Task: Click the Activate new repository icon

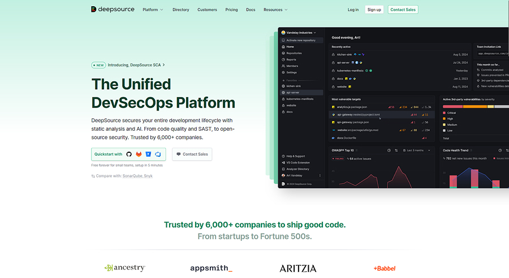Action: 283,40
